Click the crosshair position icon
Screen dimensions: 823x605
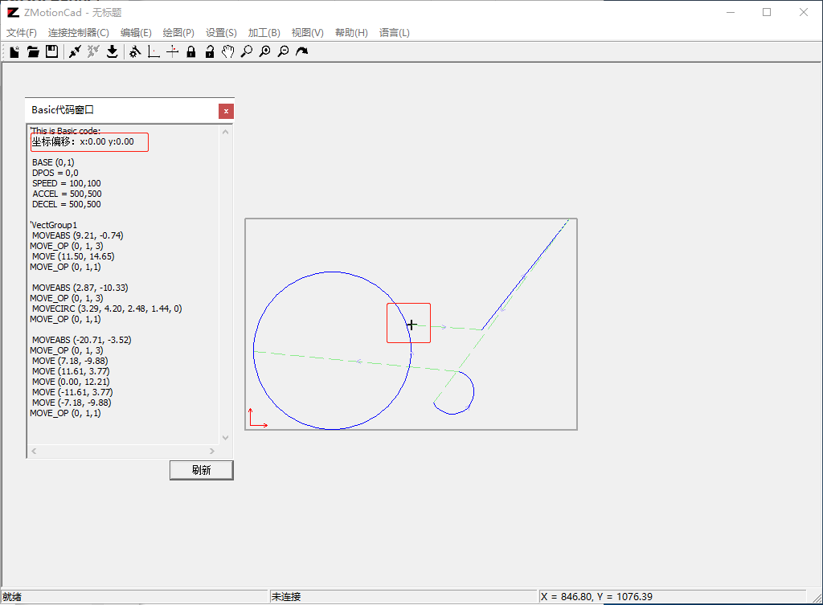coord(172,51)
